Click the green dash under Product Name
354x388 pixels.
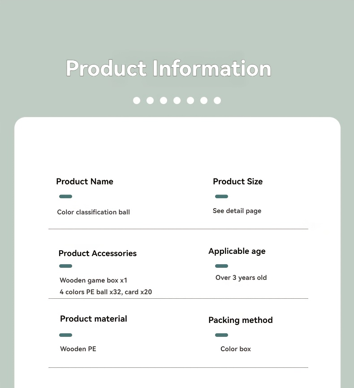(65, 196)
